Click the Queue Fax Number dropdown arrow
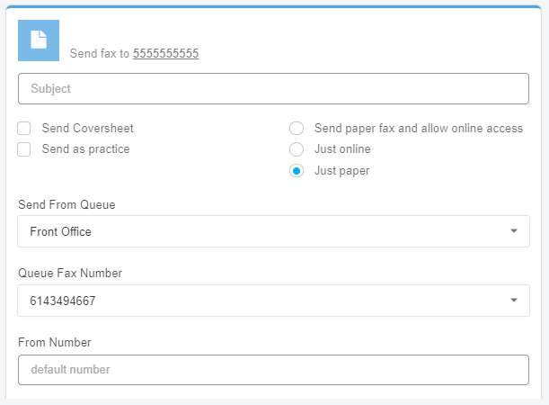Screen dimensions: 549x405 [x=514, y=301]
